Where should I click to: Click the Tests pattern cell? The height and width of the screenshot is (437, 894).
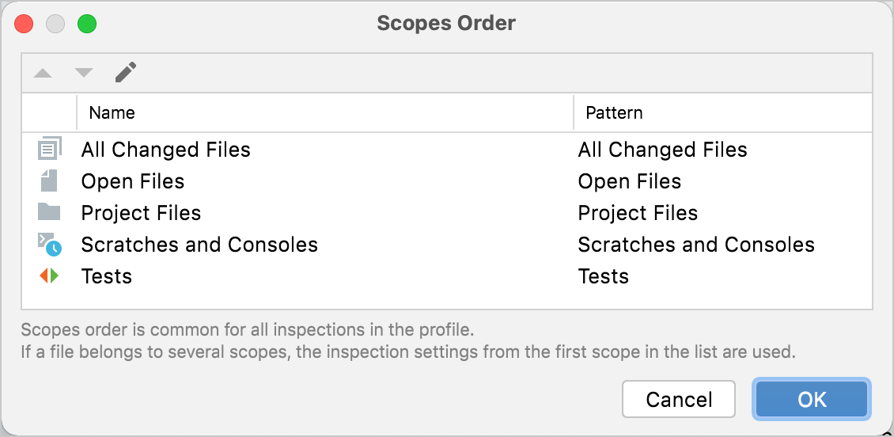pyautogui.click(x=604, y=276)
